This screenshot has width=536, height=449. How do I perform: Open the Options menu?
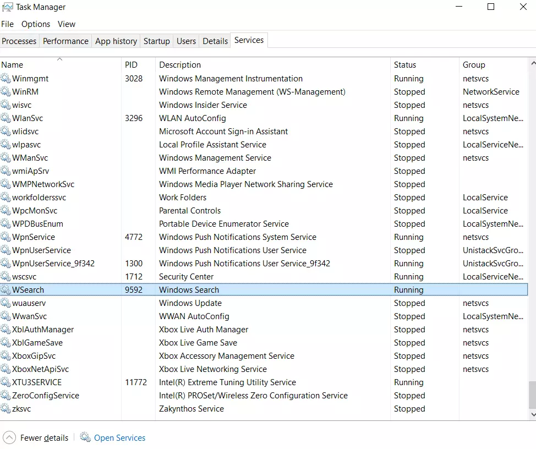36,24
